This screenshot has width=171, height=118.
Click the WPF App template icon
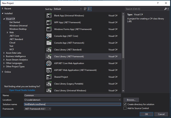(x=49, y=22)
